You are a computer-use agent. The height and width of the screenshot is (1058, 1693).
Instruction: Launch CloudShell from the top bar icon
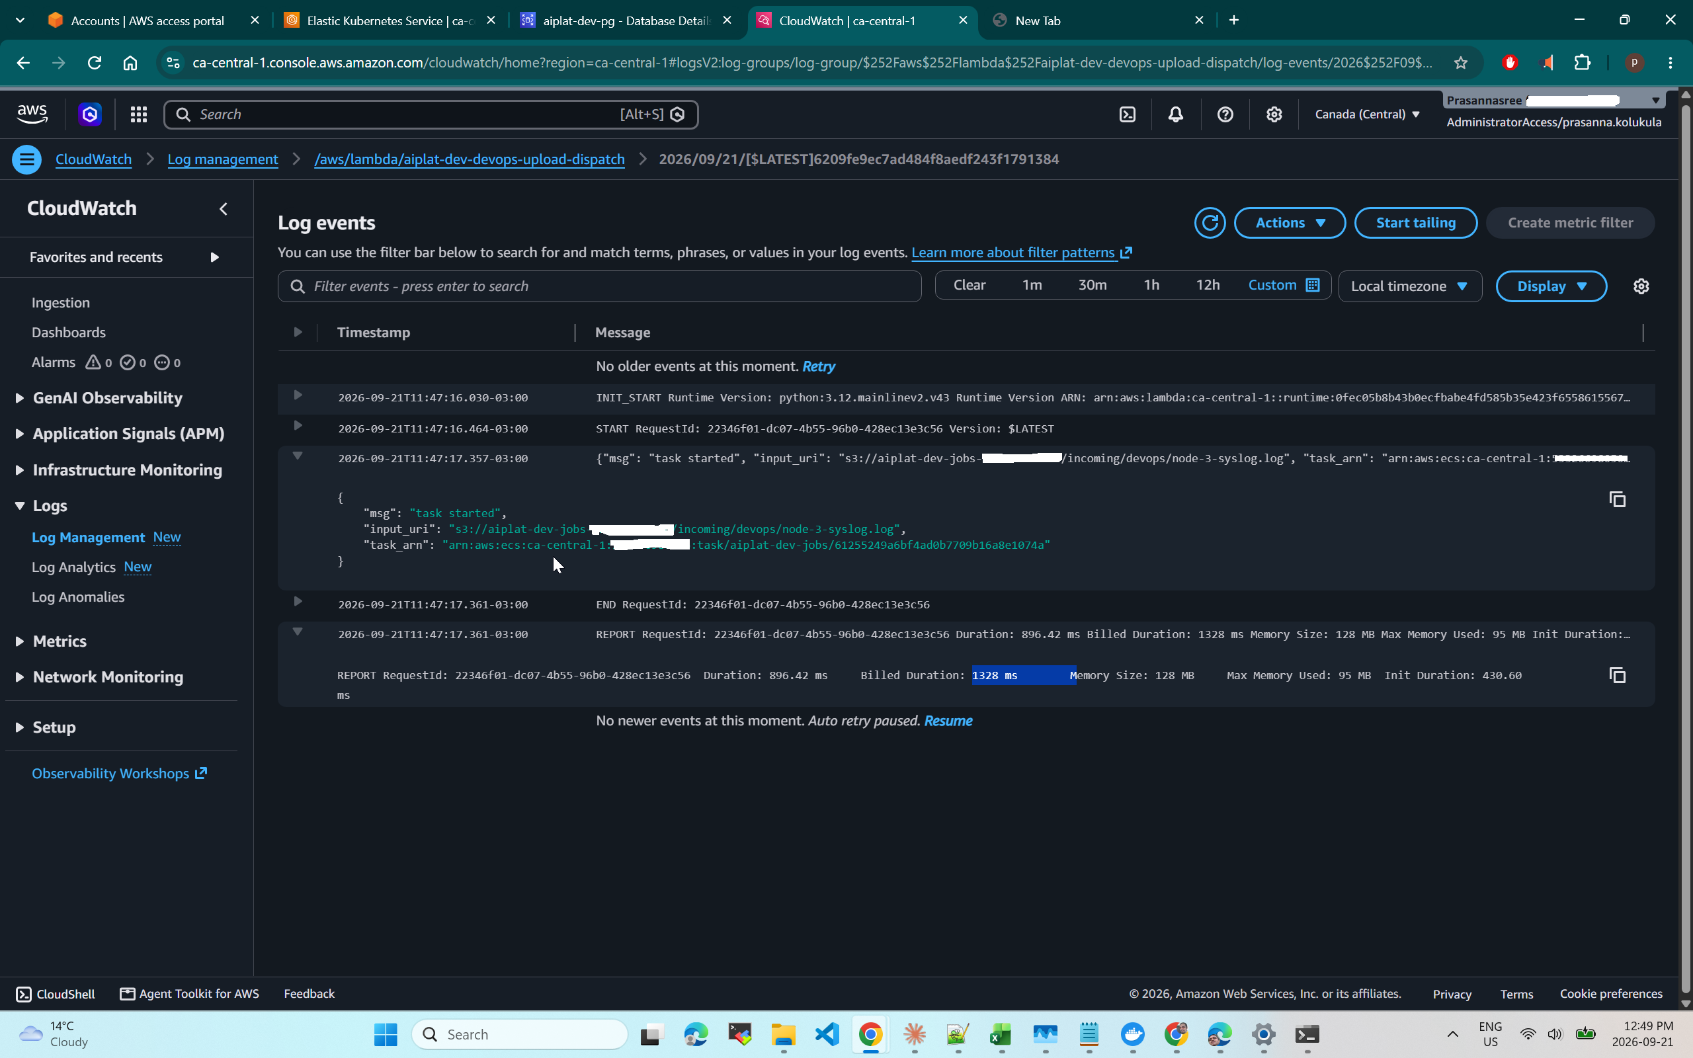[1127, 114]
